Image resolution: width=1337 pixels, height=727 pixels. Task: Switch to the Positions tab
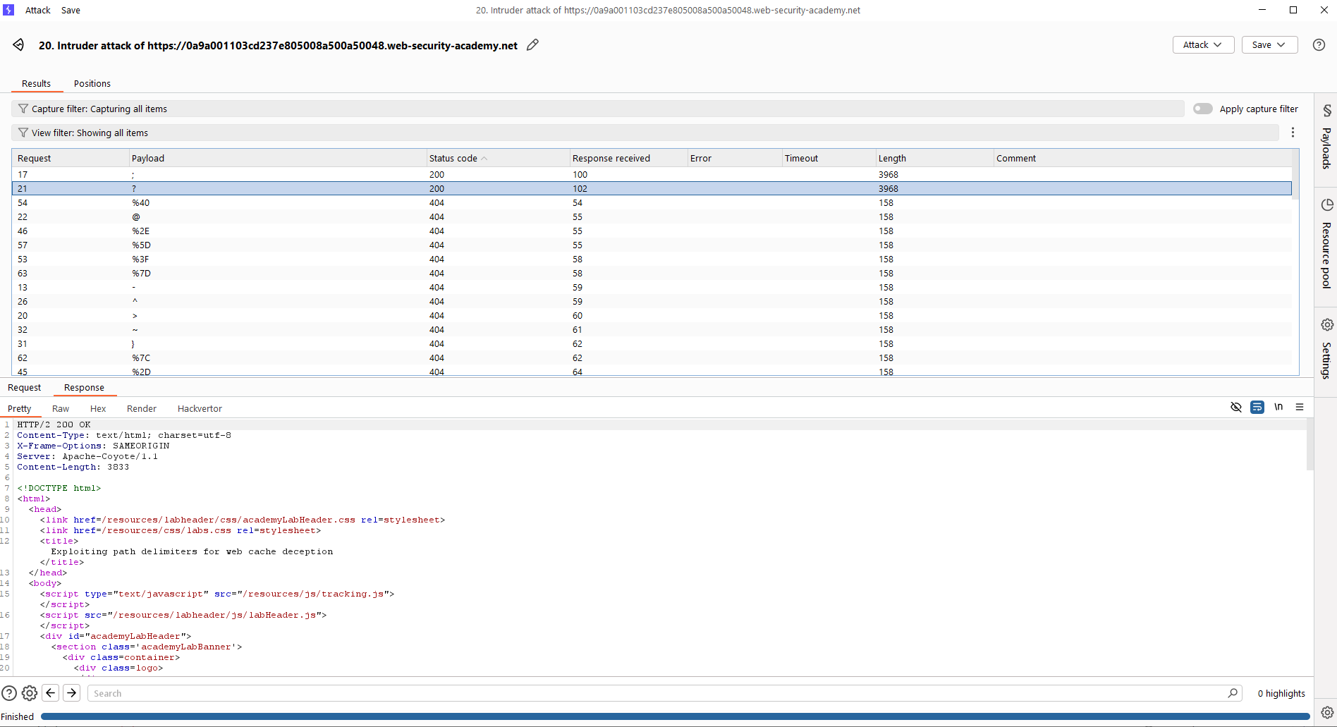click(x=92, y=84)
